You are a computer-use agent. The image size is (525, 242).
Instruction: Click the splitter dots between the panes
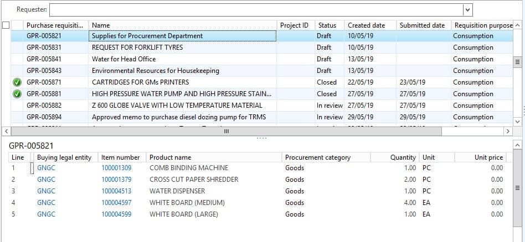point(262,138)
